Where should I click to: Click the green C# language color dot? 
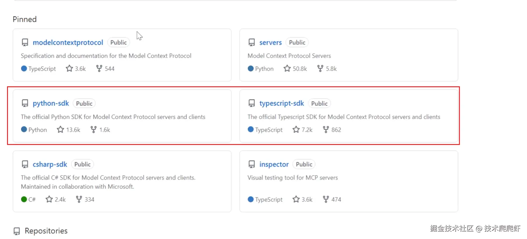(24, 199)
